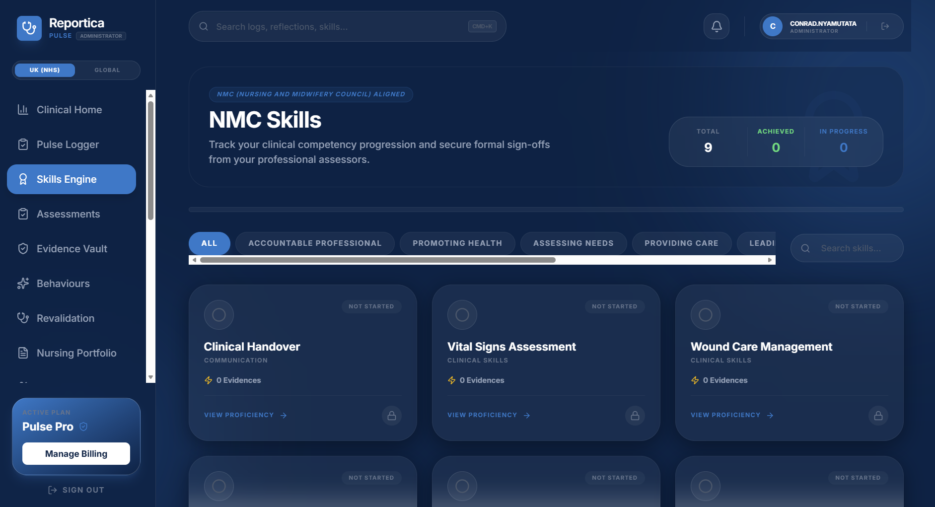This screenshot has width=935, height=507.
Task: View proficiency for Wound Care Management
Action: pyautogui.click(x=732, y=415)
